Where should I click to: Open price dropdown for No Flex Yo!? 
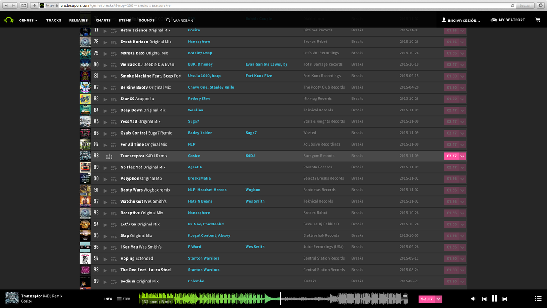(x=463, y=167)
